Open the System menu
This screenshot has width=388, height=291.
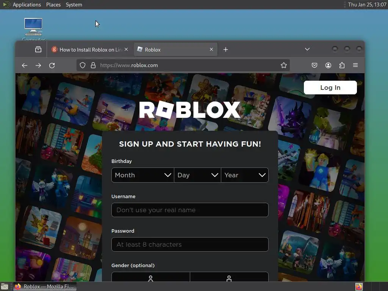click(x=74, y=5)
